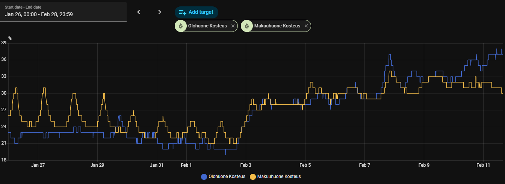The height and width of the screenshot is (184, 505).
Task: Click the playlist-plus icon in Add target
Action: pyautogui.click(x=183, y=12)
